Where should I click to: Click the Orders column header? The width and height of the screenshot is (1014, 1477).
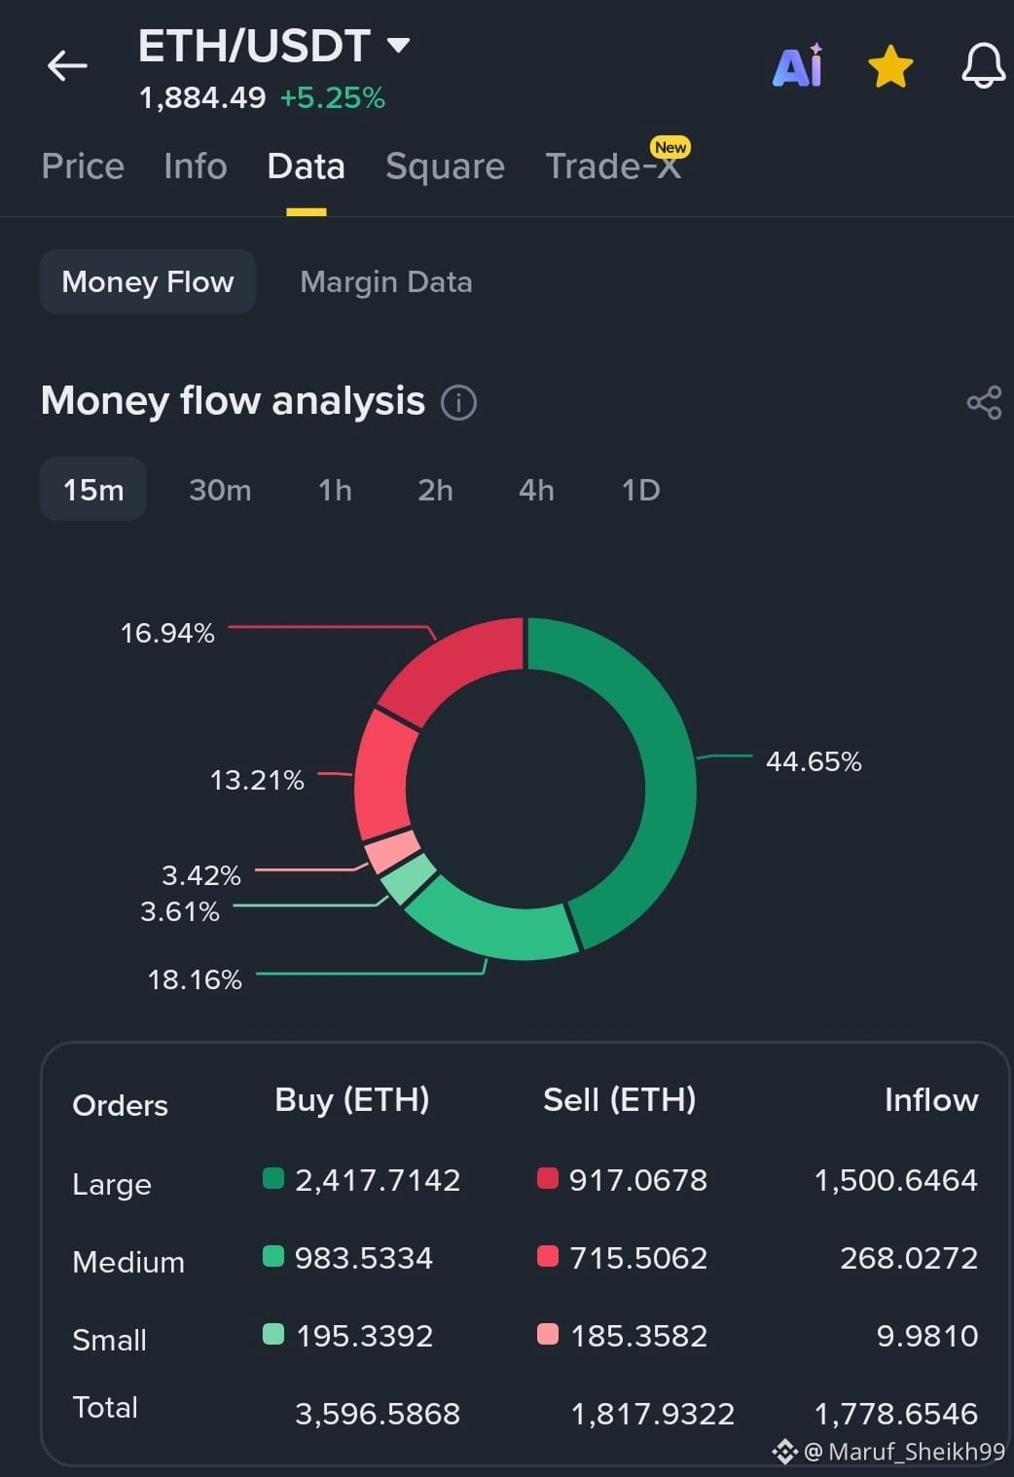tap(121, 1106)
